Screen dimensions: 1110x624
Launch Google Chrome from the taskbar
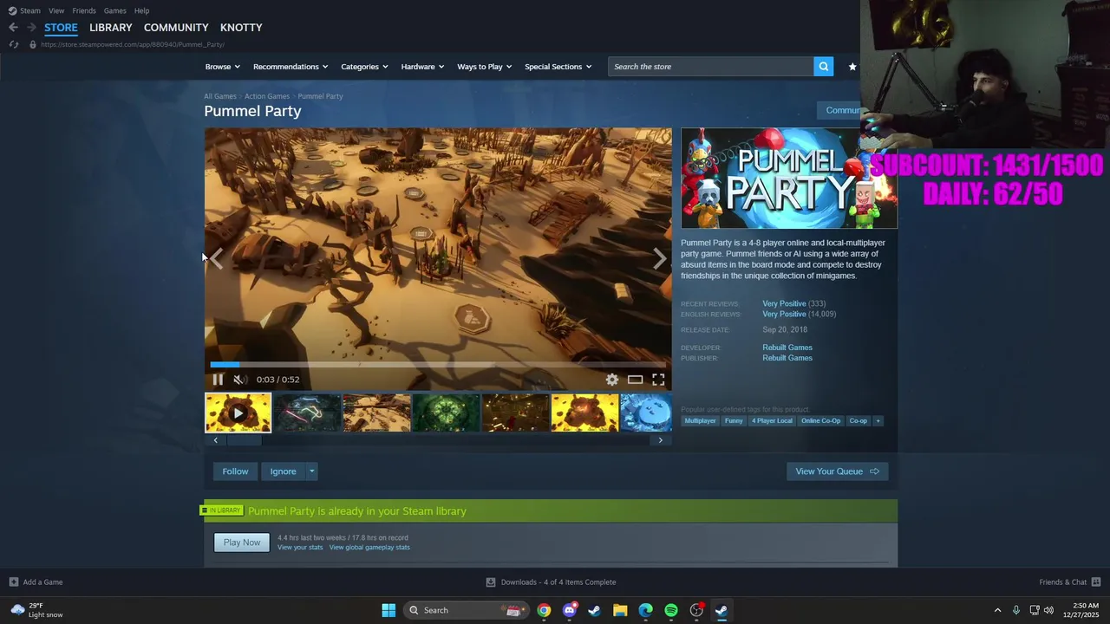click(544, 610)
